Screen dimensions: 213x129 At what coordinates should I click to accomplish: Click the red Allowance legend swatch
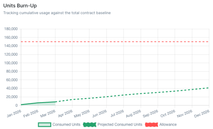(x=151, y=124)
